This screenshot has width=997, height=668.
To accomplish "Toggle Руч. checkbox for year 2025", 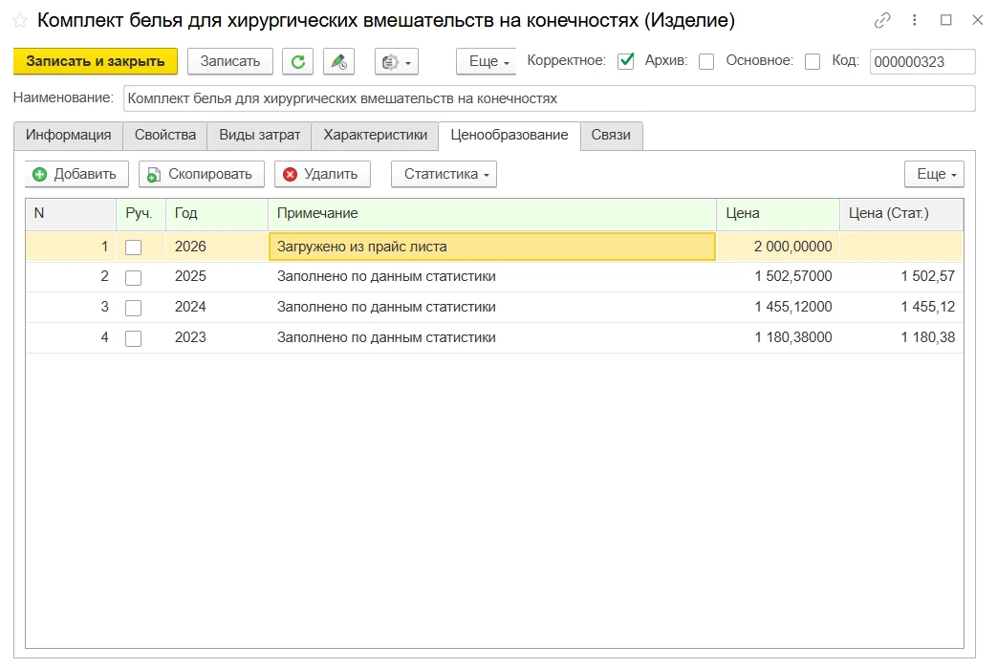I will (134, 278).
